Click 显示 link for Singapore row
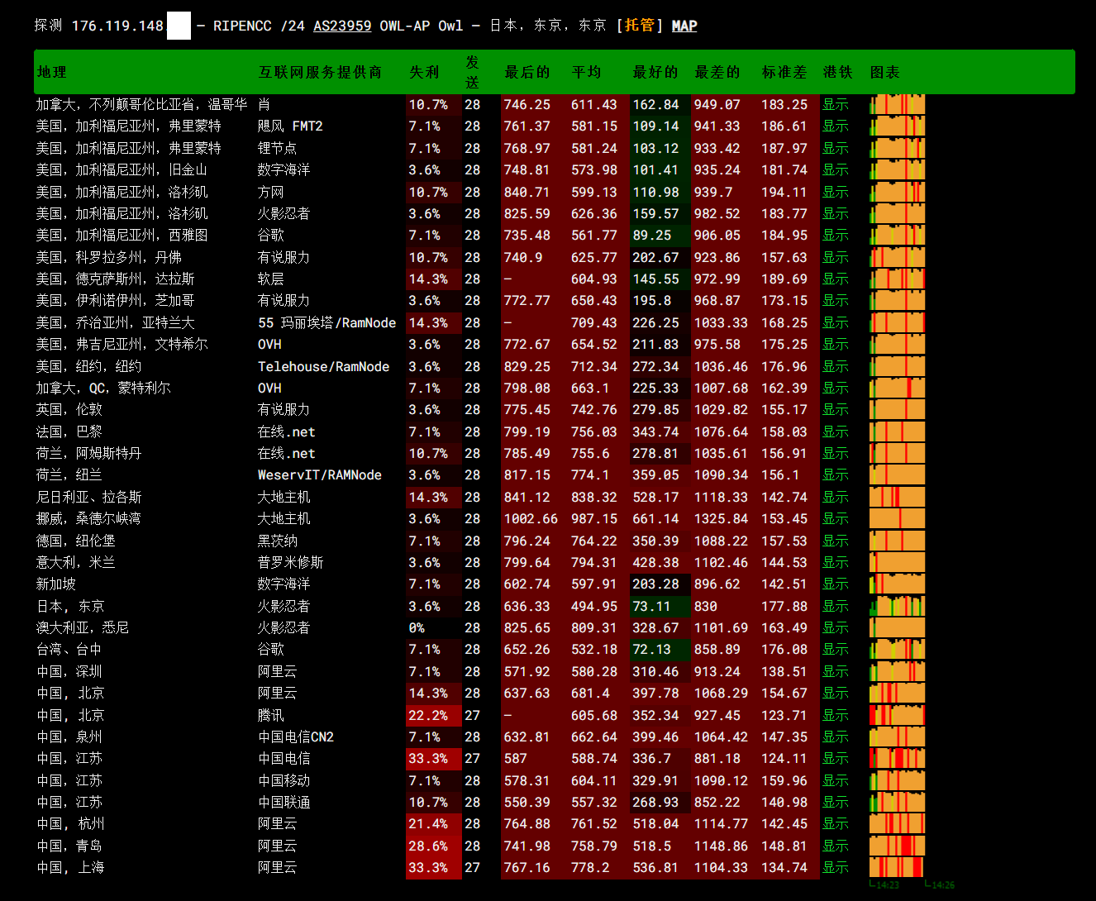This screenshot has width=1096, height=901. point(835,584)
